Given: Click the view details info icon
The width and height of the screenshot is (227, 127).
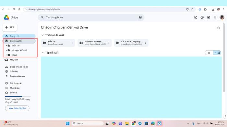Looking at the screenshot, I should coord(219,28).
